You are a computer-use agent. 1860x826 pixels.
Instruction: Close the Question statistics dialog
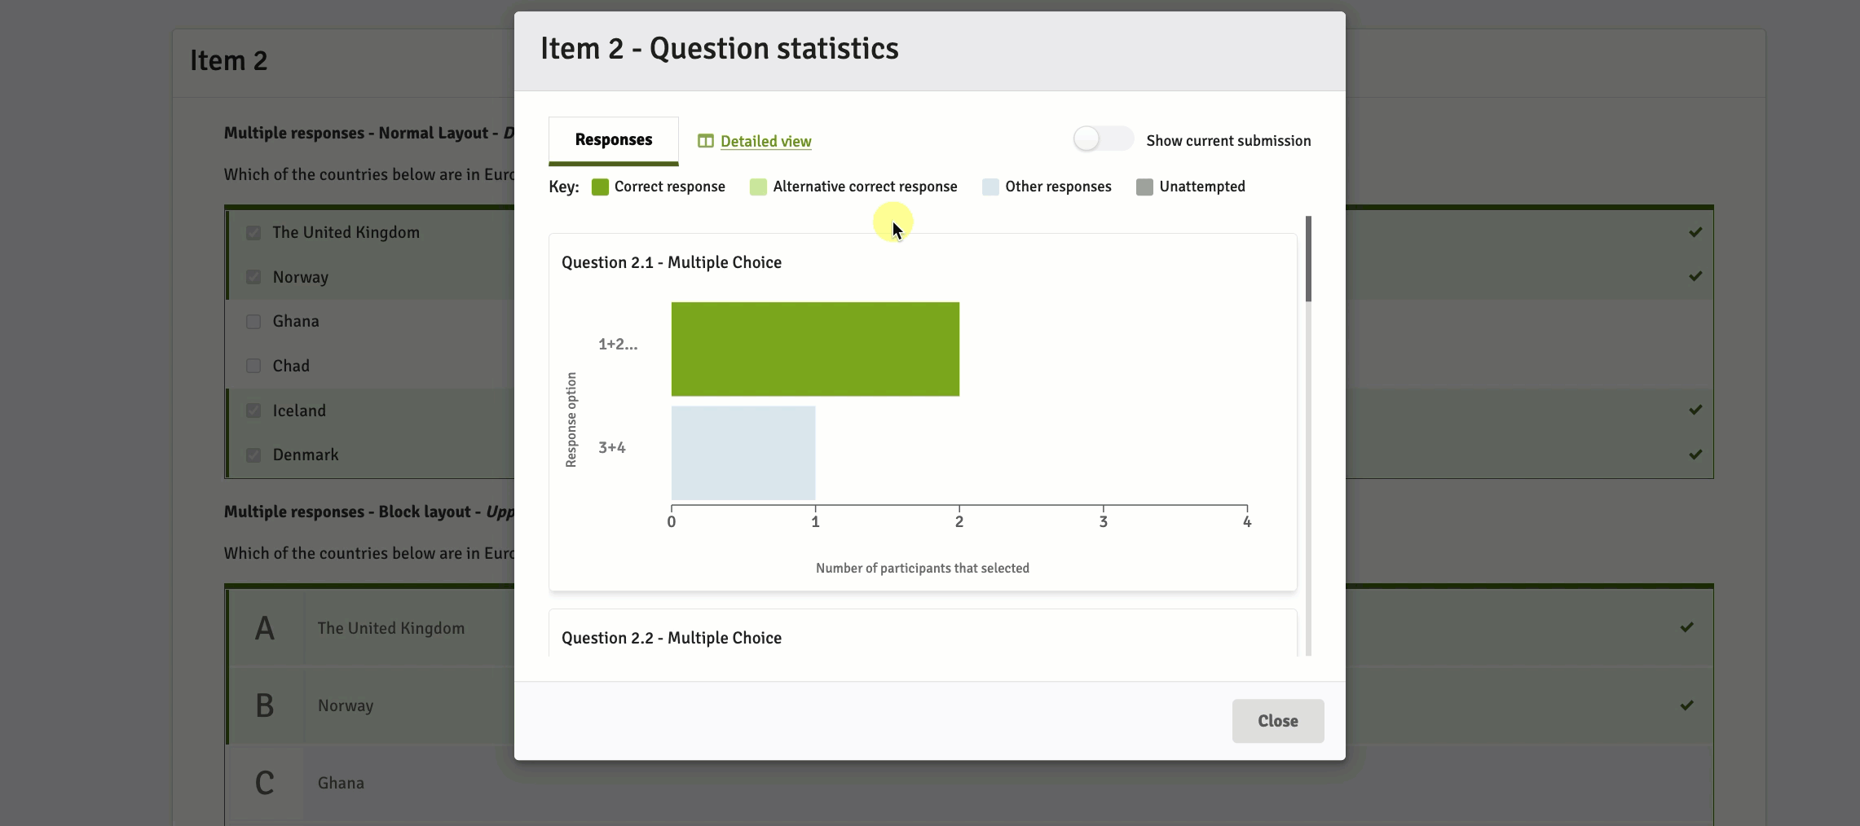[1277, 721]
